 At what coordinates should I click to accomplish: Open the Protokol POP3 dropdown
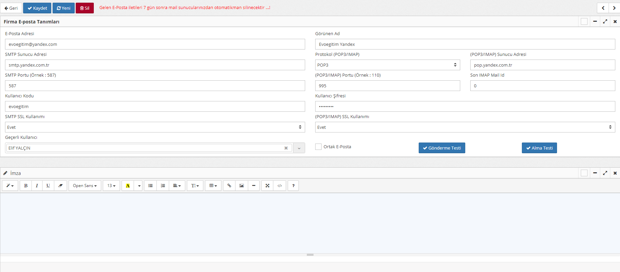[x=387, y=65]
